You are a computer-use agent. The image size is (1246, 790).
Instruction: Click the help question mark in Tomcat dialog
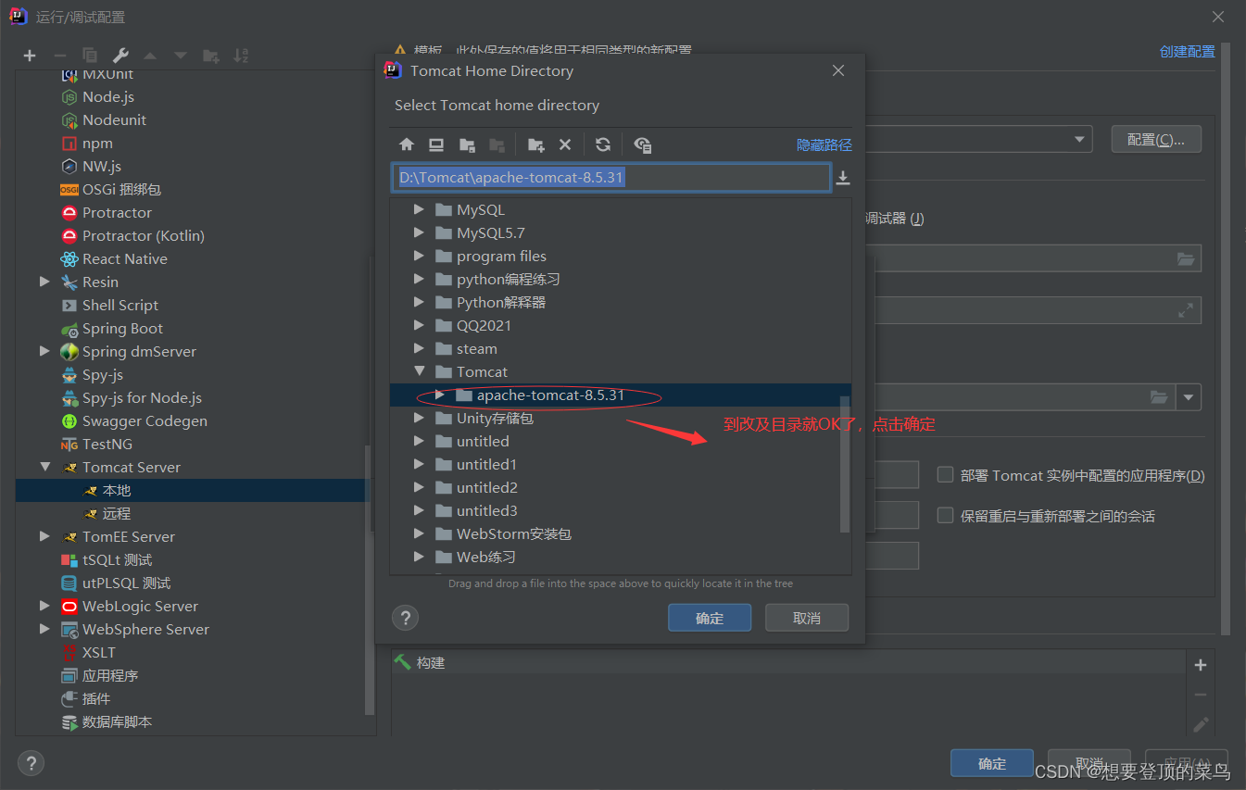tap(405, 617)
